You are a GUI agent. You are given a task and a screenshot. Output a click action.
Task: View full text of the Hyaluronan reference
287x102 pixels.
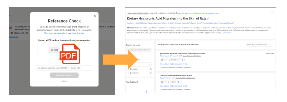pyautogui.click(x=164, y=64)
